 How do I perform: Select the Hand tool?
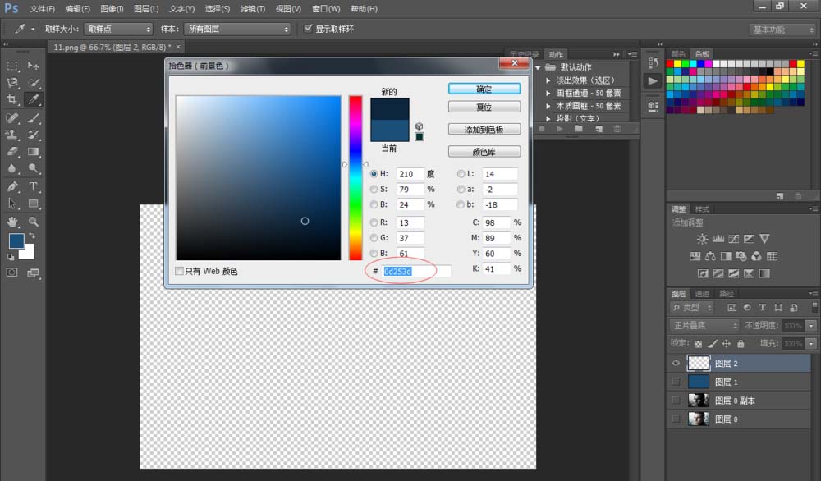[x=12, y=222]
